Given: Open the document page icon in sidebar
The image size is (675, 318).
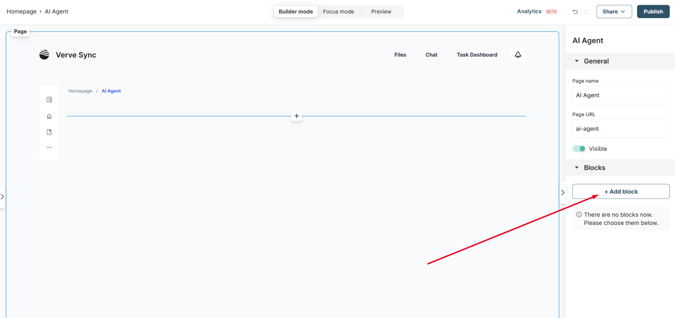Looking at the screenshot, I should pyautogui.click(x=49, y=132).
